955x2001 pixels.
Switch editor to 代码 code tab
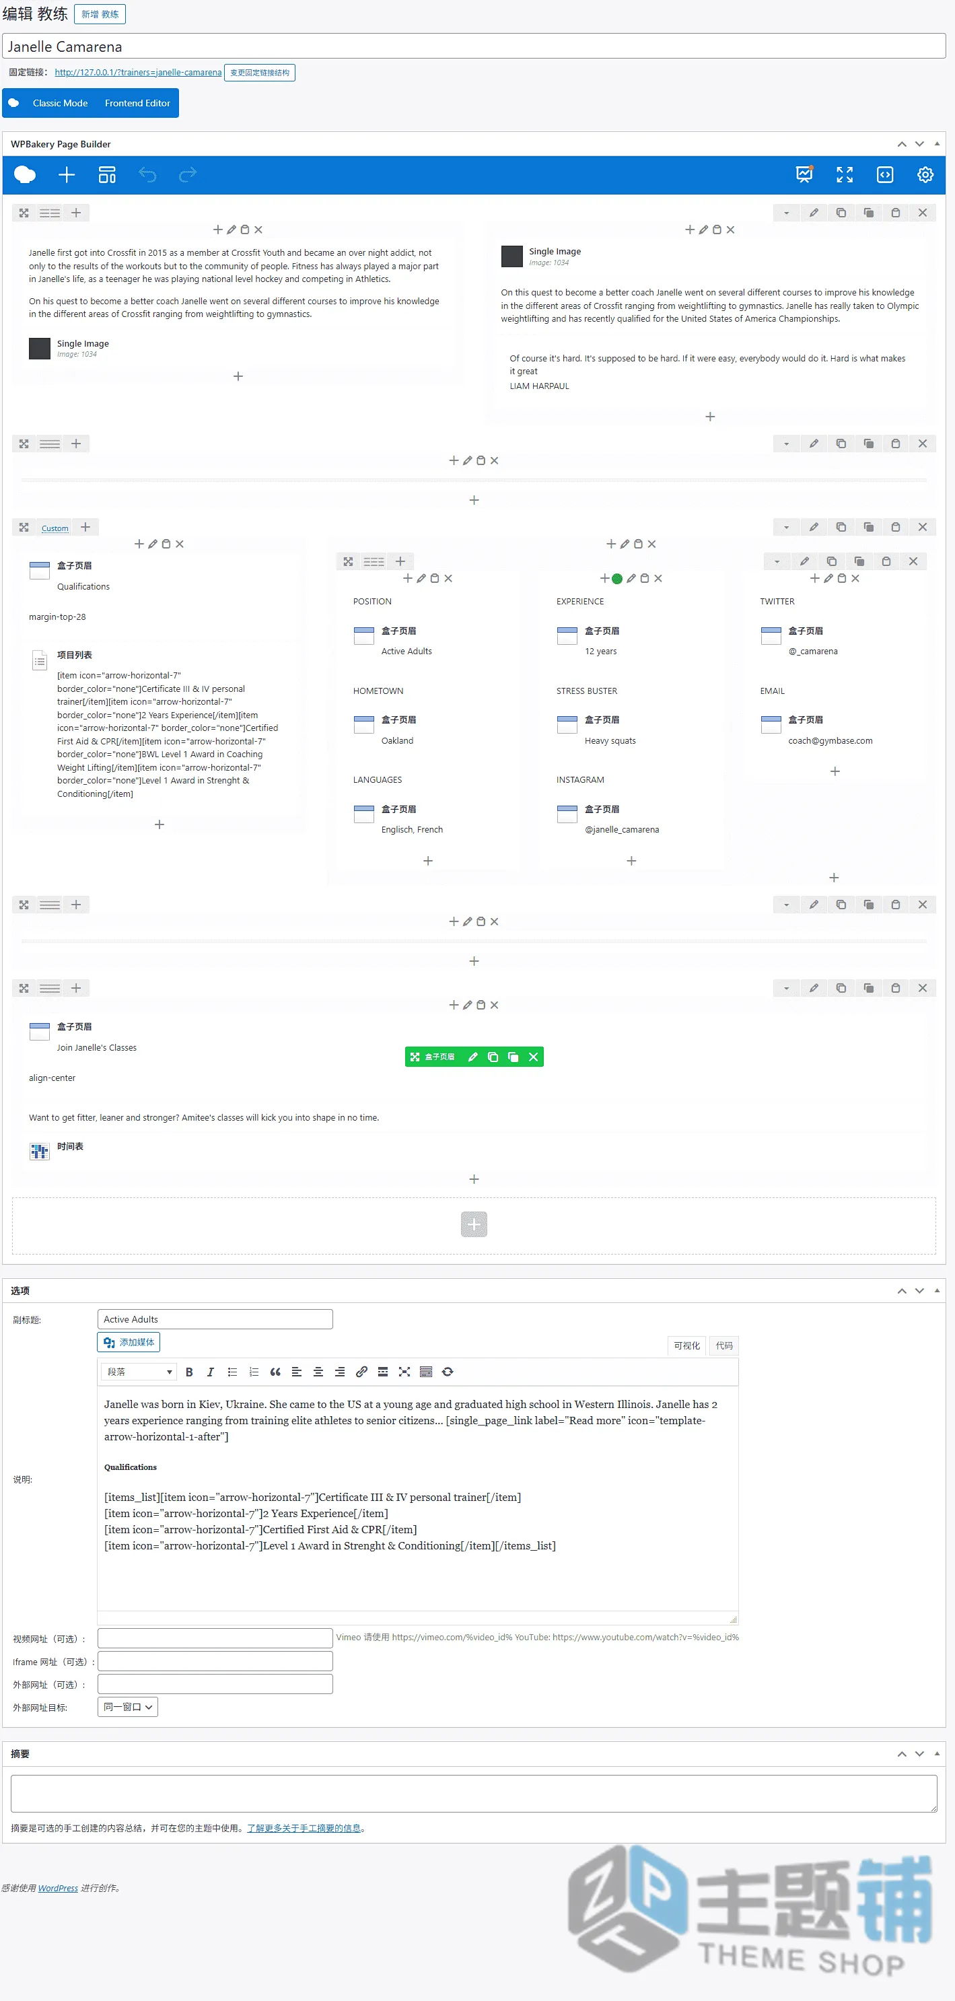723,1345
